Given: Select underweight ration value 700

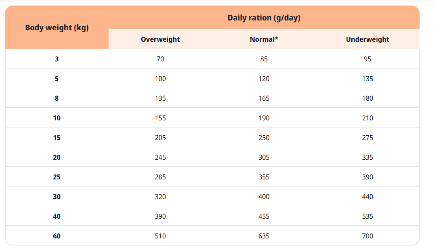Looking at the screenshot, I should [367, 236].
